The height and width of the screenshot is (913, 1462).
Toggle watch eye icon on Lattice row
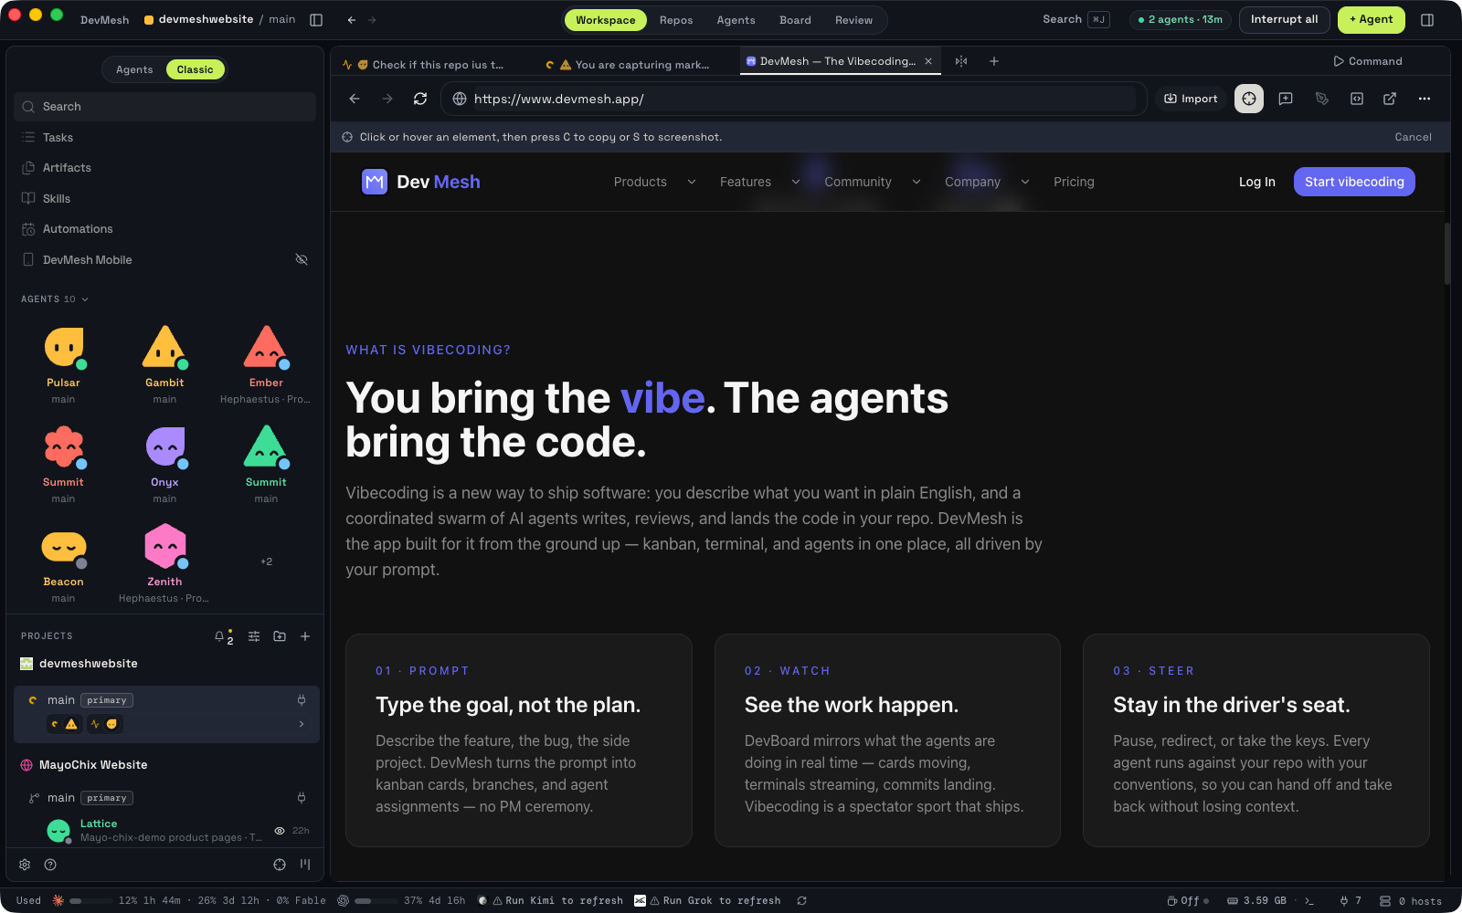click(x=280, y=831)
